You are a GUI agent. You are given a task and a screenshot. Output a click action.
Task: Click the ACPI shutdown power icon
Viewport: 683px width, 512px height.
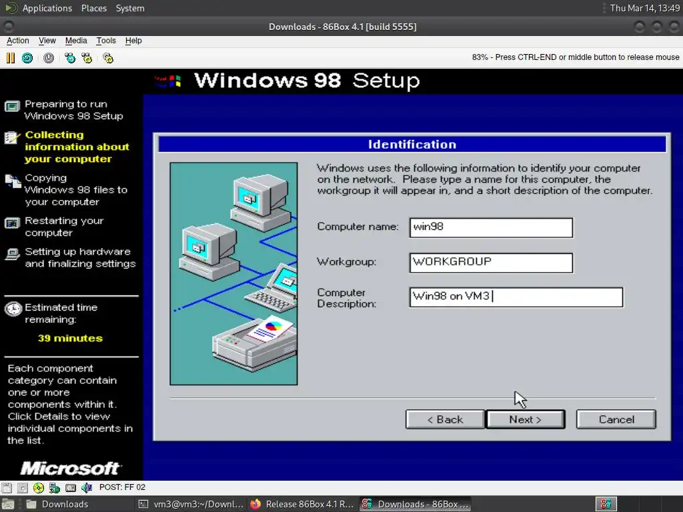click(49, 58)
